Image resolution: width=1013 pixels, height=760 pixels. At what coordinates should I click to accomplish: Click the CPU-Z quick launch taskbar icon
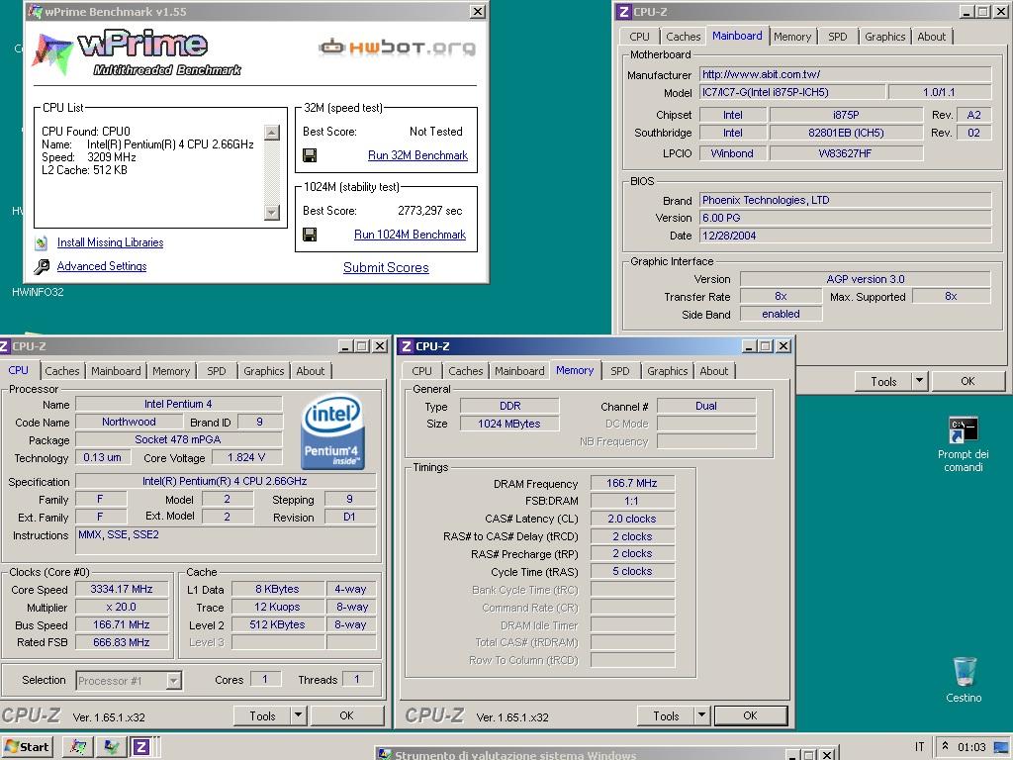[140, 747]
